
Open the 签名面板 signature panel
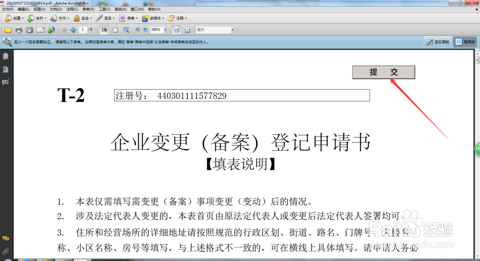[x=438, y=42]
